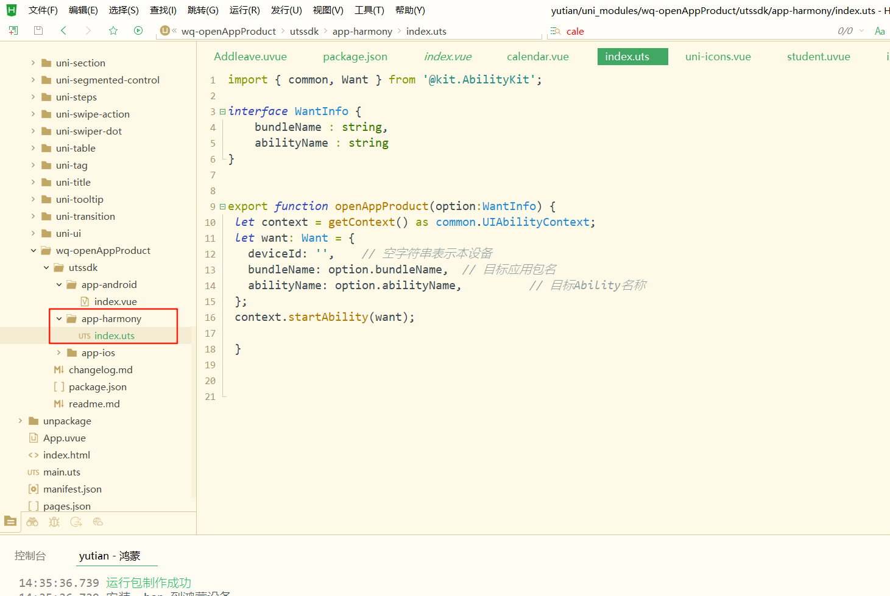Viewport: 890px width, 596px height.
Task: Open the 编辑(E) menu
Action: coord(83,10)
